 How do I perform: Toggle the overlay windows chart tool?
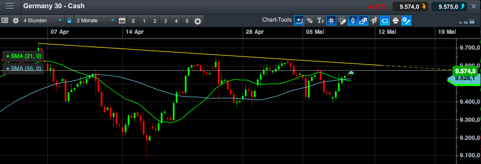coord(363,21)
